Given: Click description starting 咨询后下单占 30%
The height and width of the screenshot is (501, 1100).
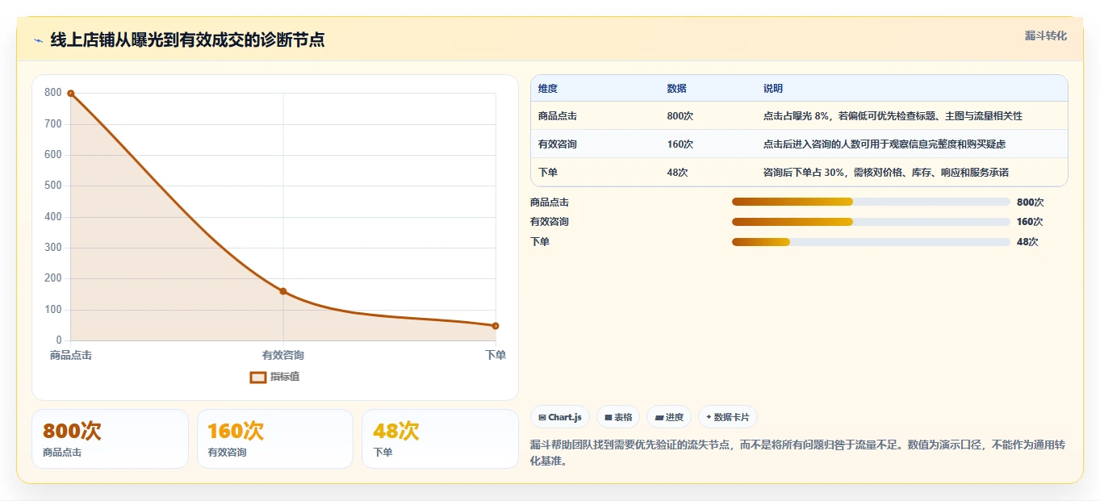Looking at the screenshot, I should (886, 173).
